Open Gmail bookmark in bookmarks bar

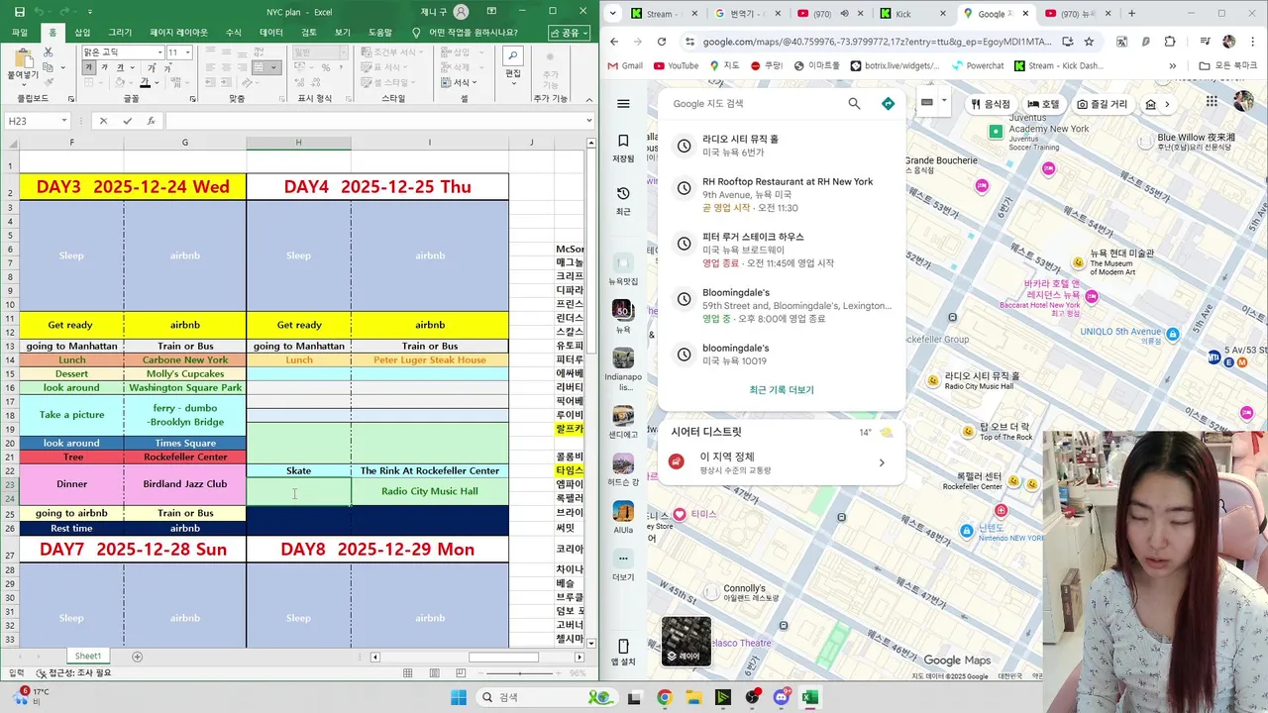tap(623, 66)
